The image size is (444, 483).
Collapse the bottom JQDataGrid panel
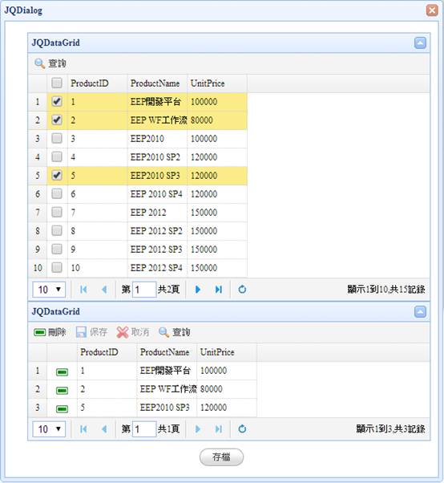(x=420, y=312)
